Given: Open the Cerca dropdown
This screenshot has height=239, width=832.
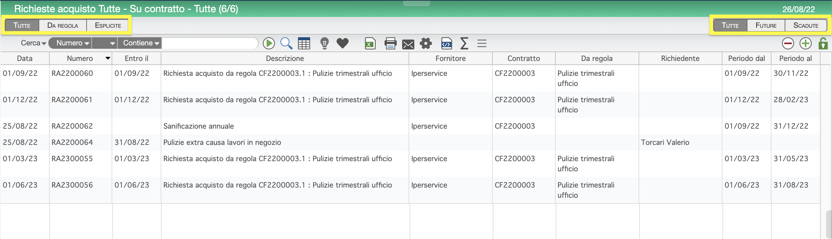Looking at the screenshot, I should tap(33, 43).
